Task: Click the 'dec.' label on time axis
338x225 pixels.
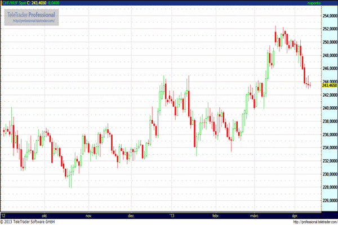Action: pyautogui.click(x=131, y=215)
